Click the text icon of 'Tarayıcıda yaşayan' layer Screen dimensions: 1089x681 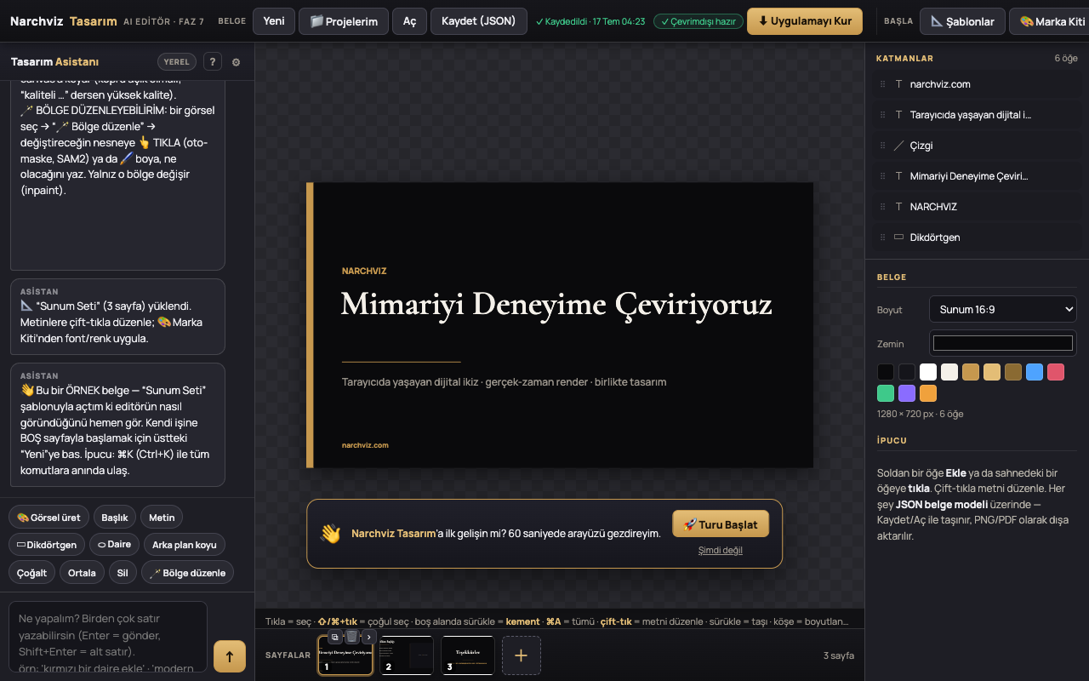coord(899,115)
